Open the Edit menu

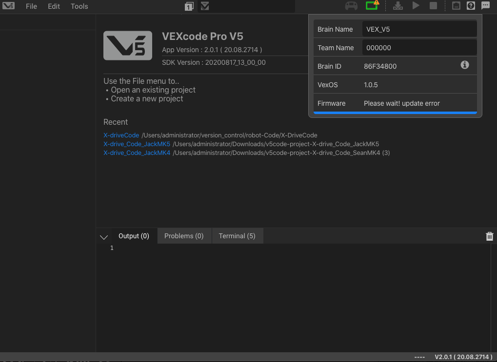point(54,6)
